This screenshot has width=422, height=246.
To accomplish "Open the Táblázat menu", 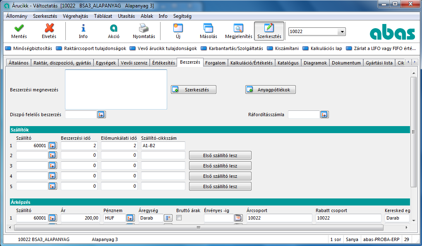I will coord(103,16).
